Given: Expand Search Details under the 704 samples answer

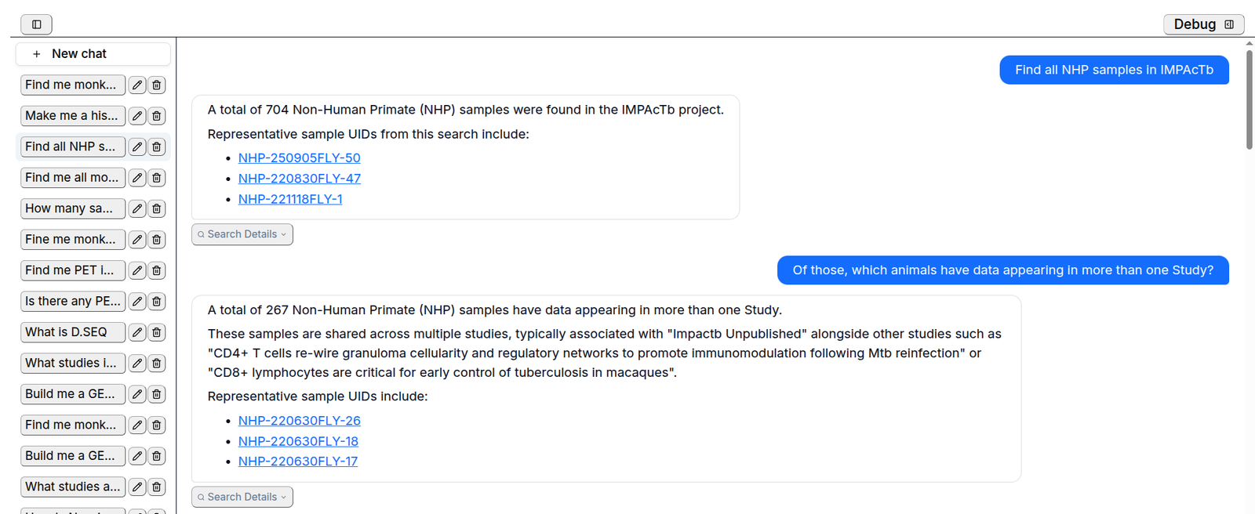Looking at the screenshot, I should (242, 234).
